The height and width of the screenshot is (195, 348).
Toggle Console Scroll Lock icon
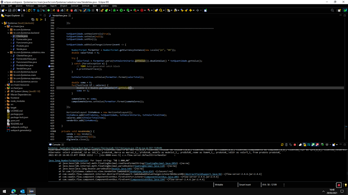tap(305, 145)
